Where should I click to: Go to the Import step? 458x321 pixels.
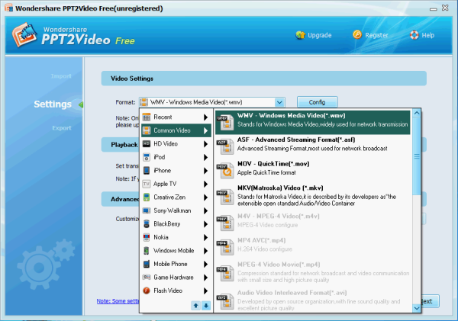click(61, 76)
